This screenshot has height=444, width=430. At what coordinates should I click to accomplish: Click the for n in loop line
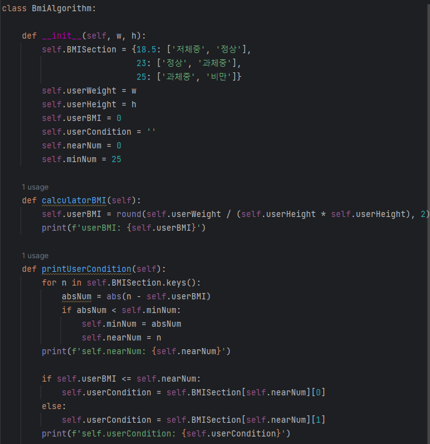click(121, 282)
